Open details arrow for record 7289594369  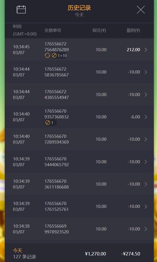[146, 139]
